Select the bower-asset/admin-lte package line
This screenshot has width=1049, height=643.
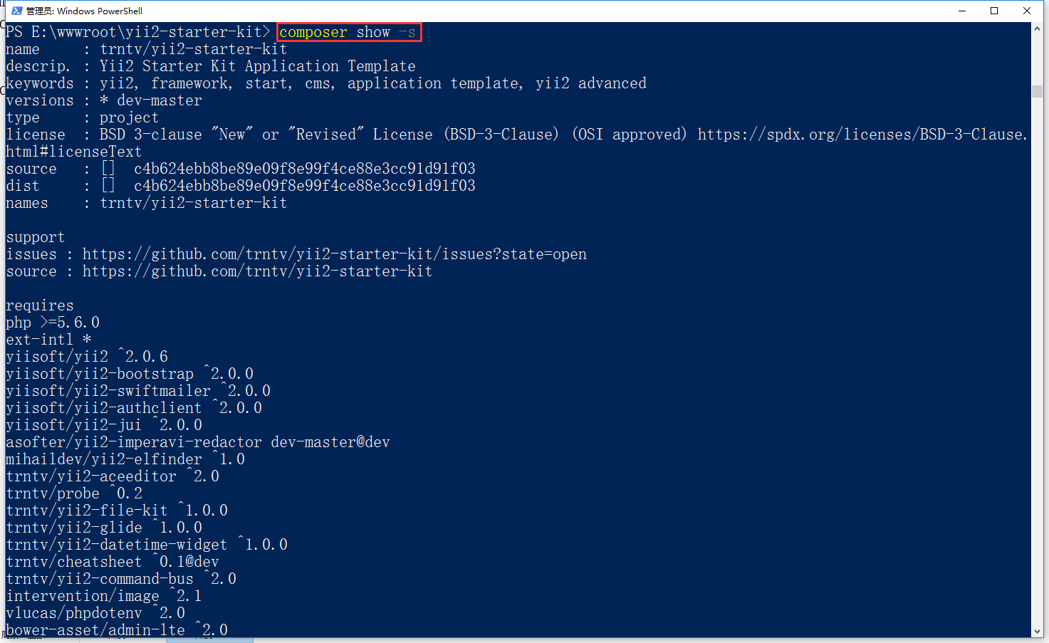(x=117, y=630)
